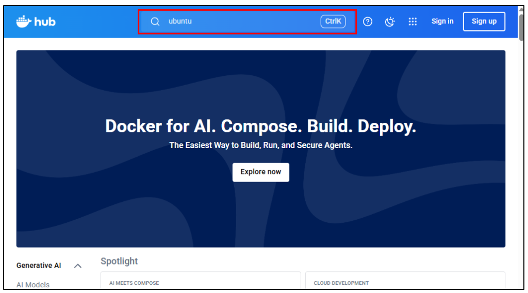Click the magnifying glass search icon
Image resolution: width=528 pixels, height=293 pixels.
click(155, 22)
